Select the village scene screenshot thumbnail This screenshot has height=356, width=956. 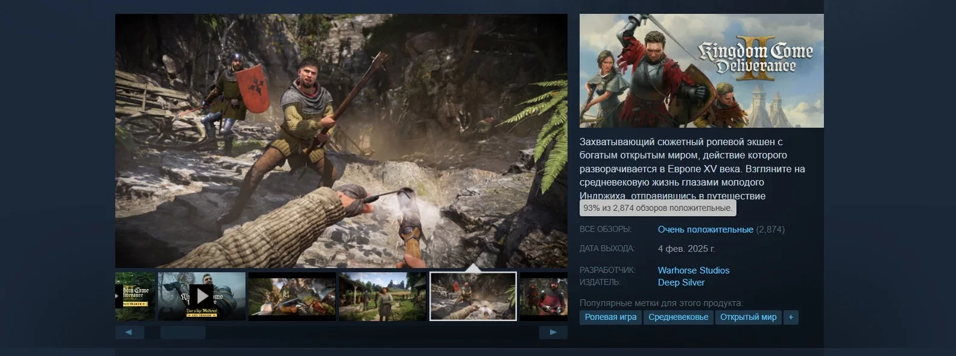(382, 296)
